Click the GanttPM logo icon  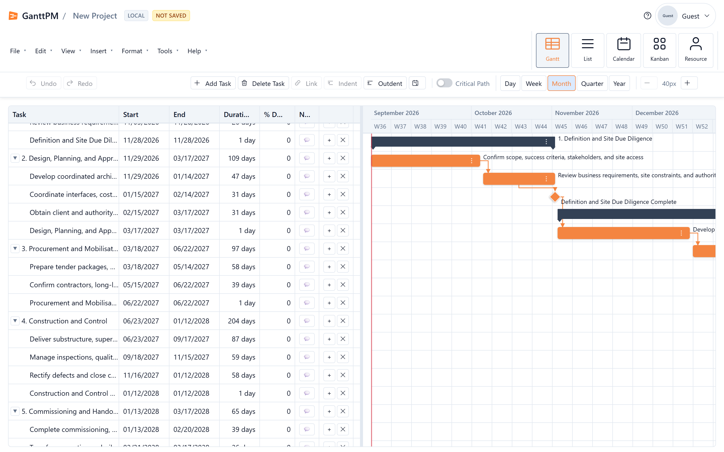13,16
